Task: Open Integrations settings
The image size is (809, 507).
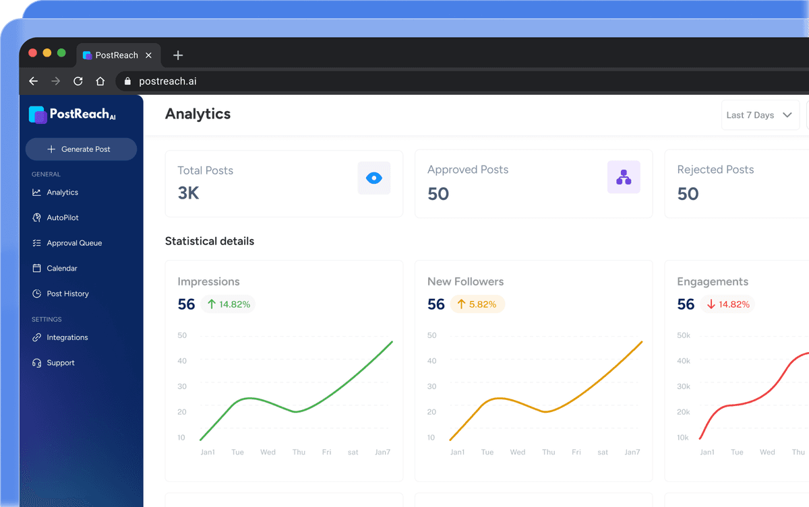Action: (x=67, y=337)
